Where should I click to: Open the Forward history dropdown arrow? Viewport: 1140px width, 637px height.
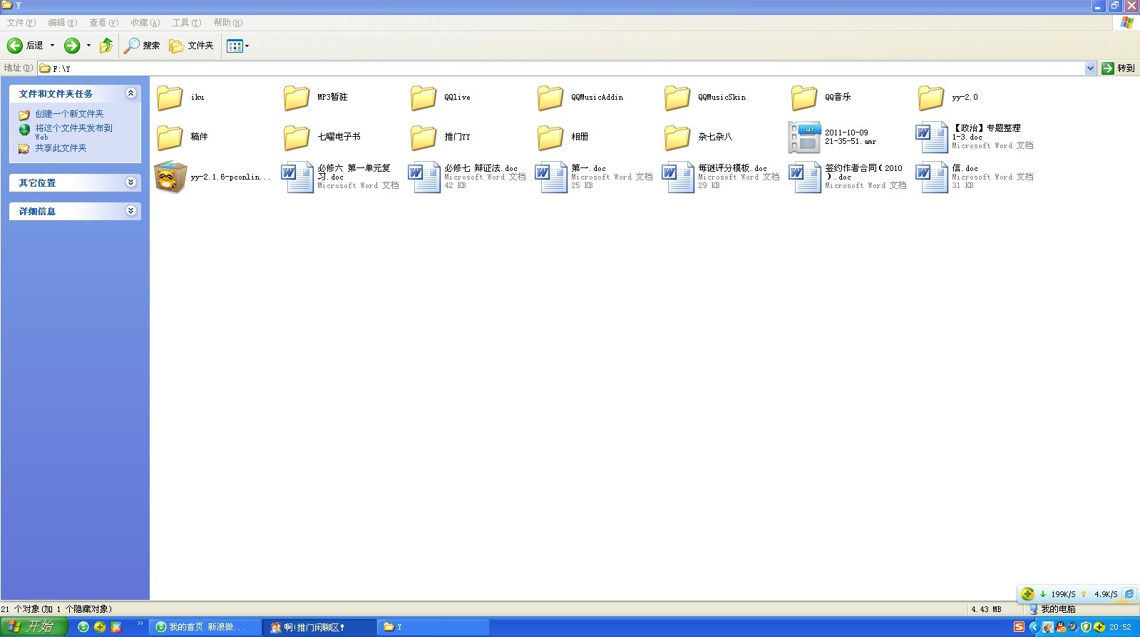[x=88, y=46]
